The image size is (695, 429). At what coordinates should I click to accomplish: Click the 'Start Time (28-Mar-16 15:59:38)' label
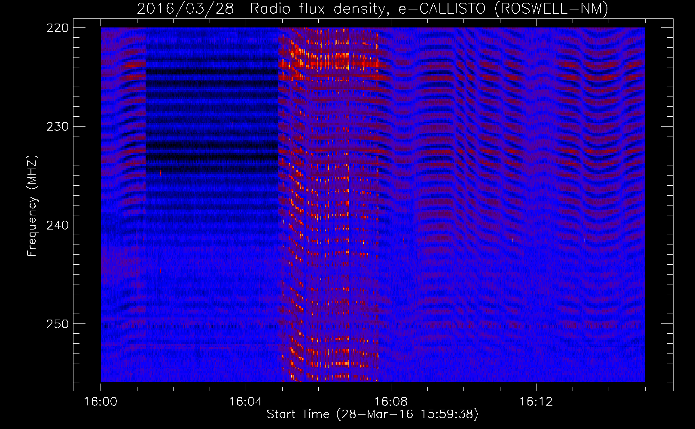click(372, 414)
